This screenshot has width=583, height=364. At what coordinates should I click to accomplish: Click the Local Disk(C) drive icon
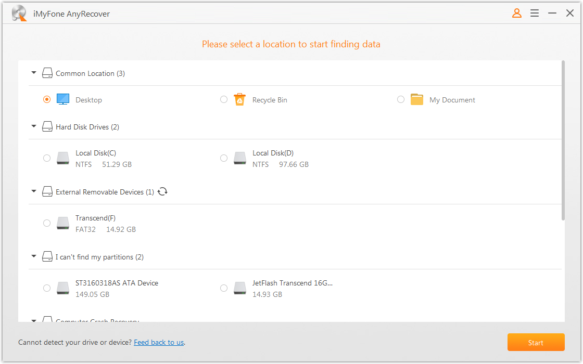coord(63,158)
